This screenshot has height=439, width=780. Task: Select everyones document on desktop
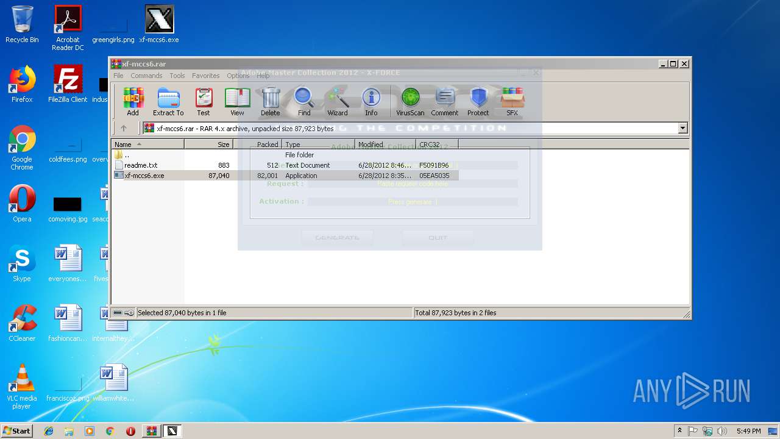[x=68, y=263]
